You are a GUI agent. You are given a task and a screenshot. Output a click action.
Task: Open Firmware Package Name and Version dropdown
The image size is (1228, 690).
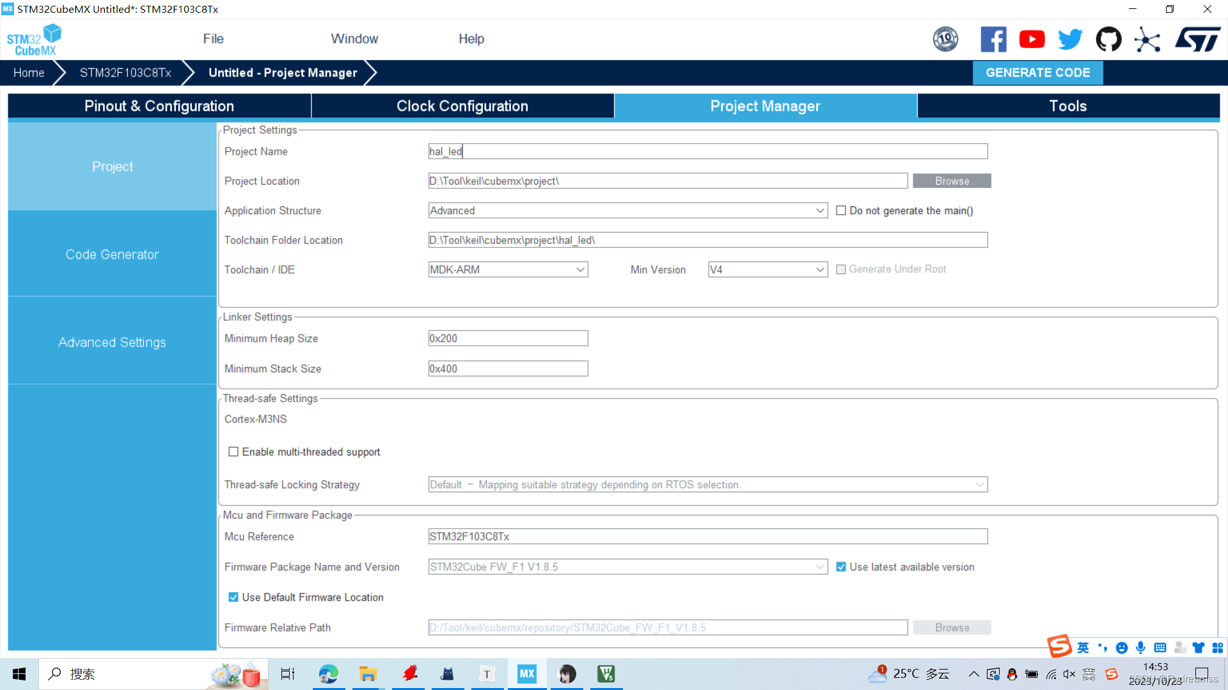(628, 567)
